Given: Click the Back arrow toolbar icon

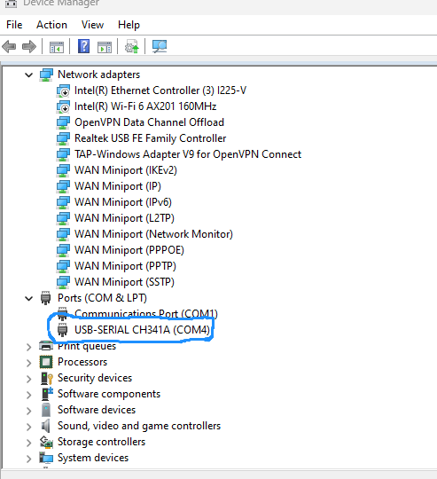Looking at the screenshot, I should 9,47.
